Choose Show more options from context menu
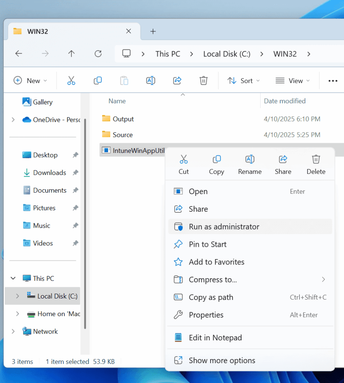 (x=222, y=360)
